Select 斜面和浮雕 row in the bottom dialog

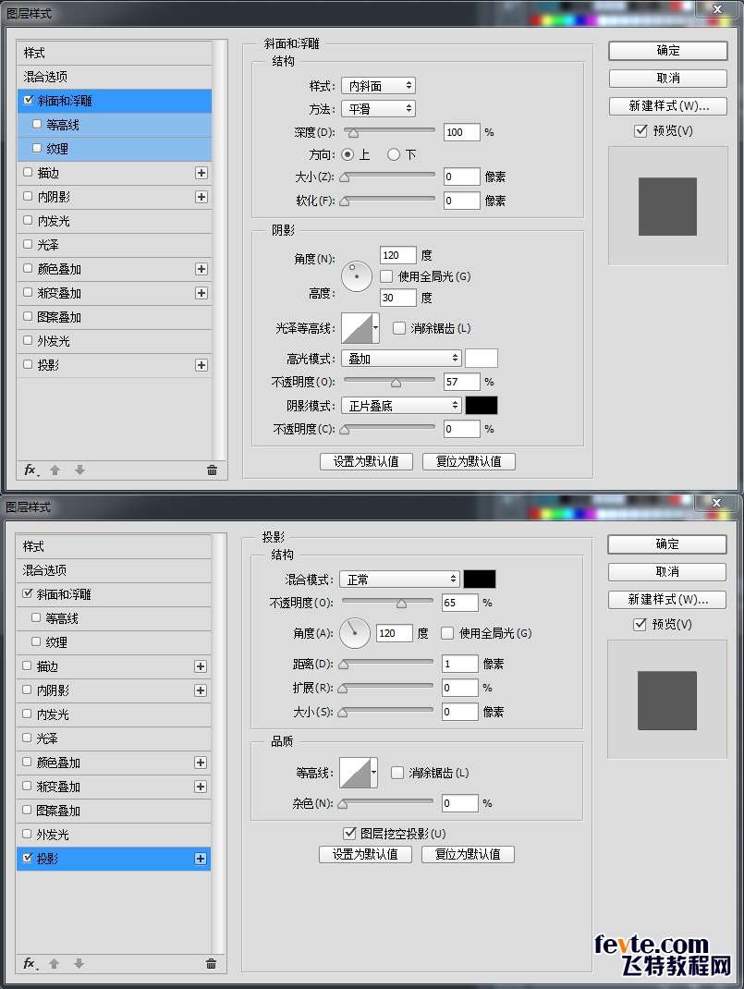point(114,594)
